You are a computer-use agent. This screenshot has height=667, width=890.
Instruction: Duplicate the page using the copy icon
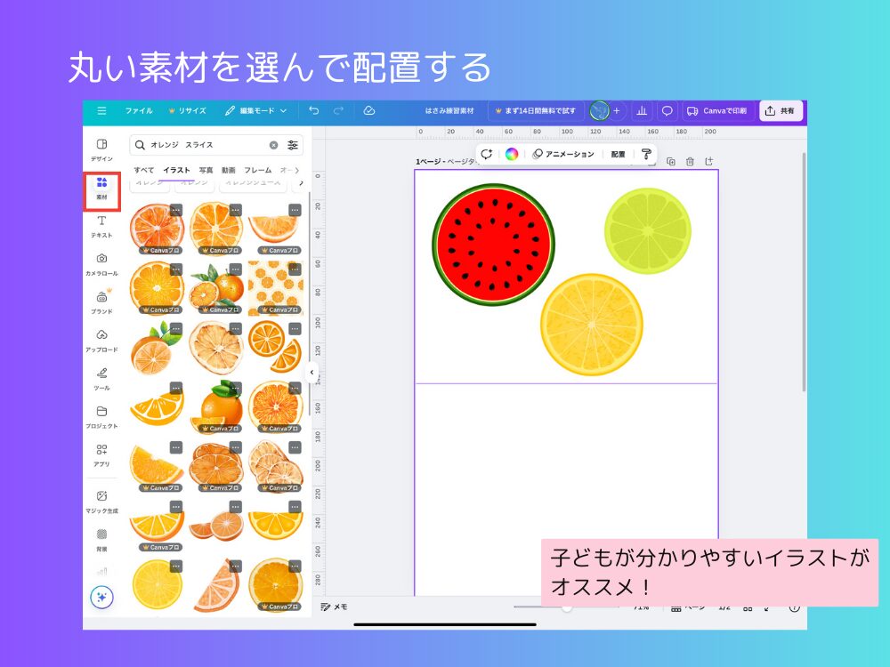(671, 159)
